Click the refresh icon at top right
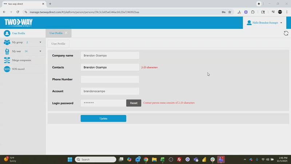 pos(286,33)
